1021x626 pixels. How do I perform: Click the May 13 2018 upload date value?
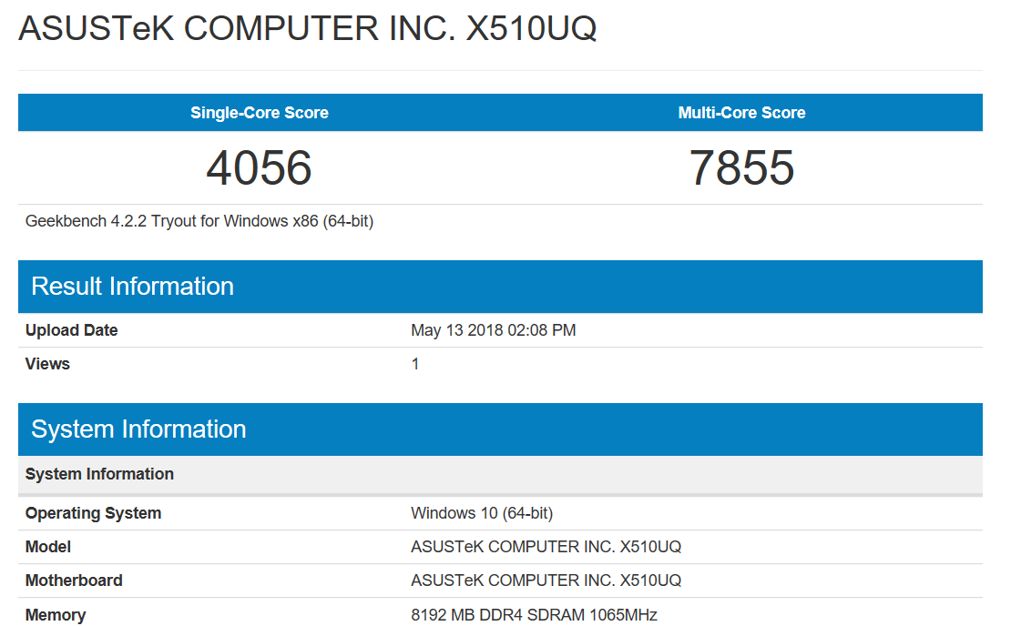pyautogui.click(x=493, y=330)
